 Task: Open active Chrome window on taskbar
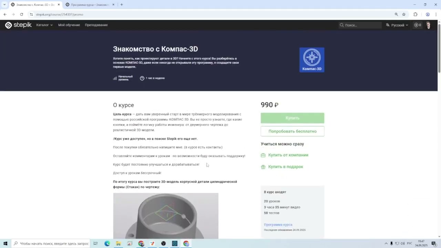(x=186, y=244)
